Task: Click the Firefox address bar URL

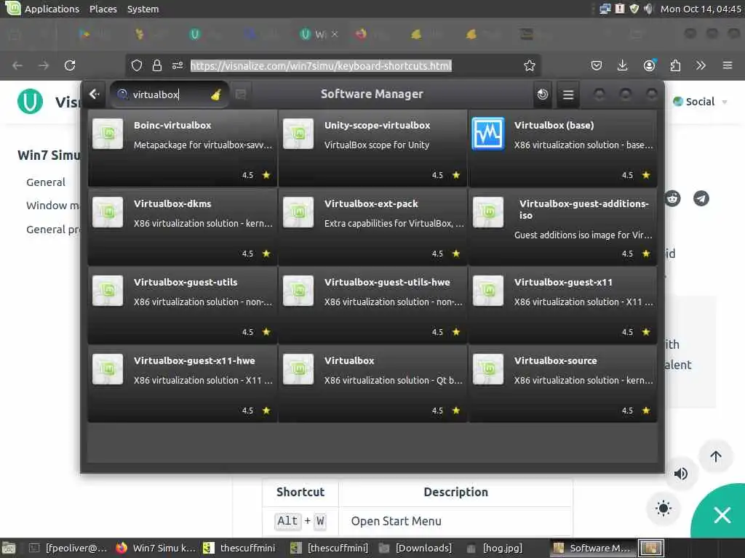Action: point(321,65)
